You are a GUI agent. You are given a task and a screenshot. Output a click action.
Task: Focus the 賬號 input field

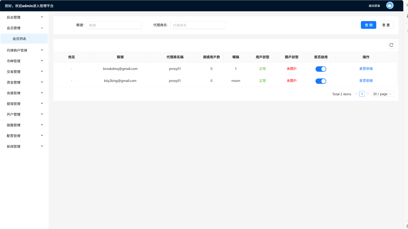[114, 25]
